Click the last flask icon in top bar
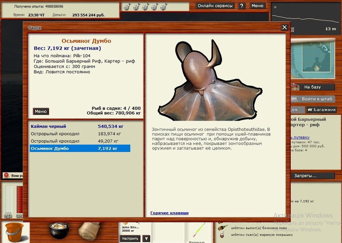 click(163, 6)
